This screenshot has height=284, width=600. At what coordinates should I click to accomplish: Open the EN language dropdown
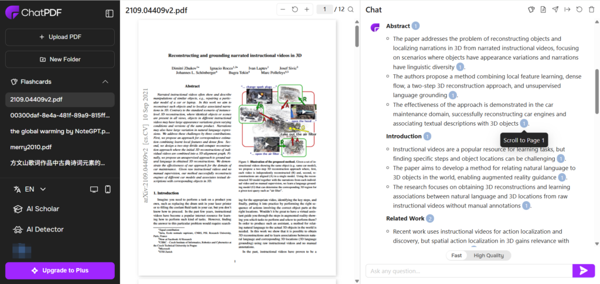35,189
